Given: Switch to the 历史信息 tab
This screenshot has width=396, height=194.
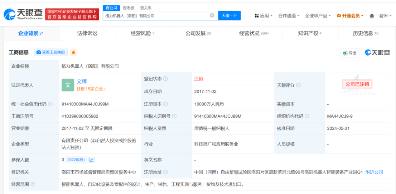Looking at the screenshot, I should [x=366, y=33].
